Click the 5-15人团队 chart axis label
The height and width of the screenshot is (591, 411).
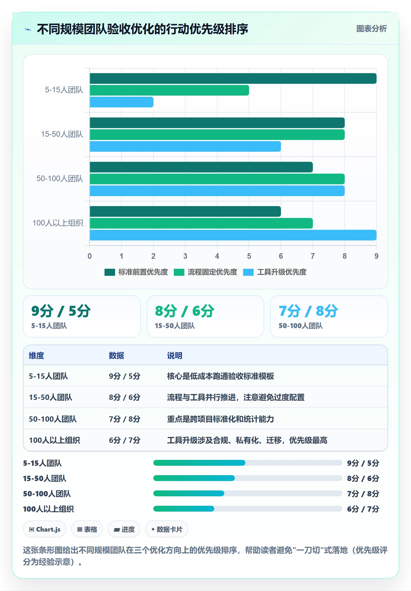[x=64, y=90]
